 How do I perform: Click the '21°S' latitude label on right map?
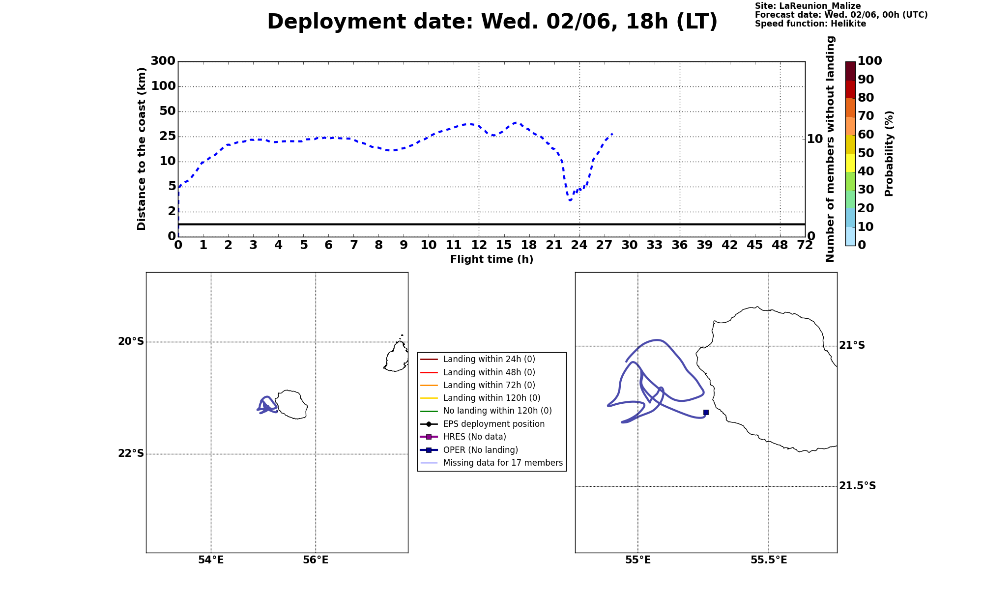(852, 345)
